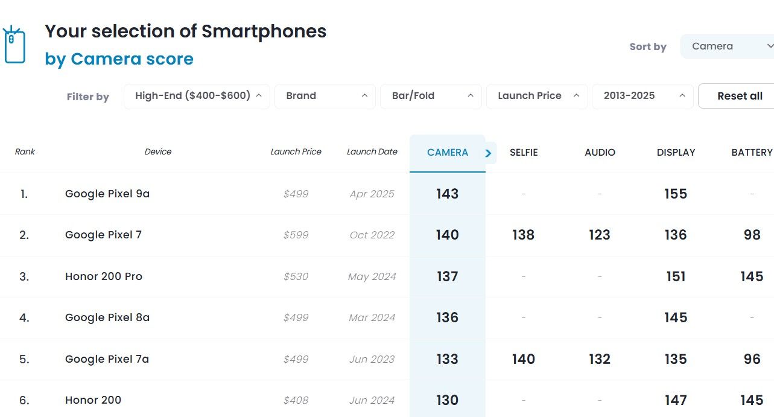This screenshot has height=417, width=774.
Task: Open the Google Pixel 7a device link
Action: [107, 359]
